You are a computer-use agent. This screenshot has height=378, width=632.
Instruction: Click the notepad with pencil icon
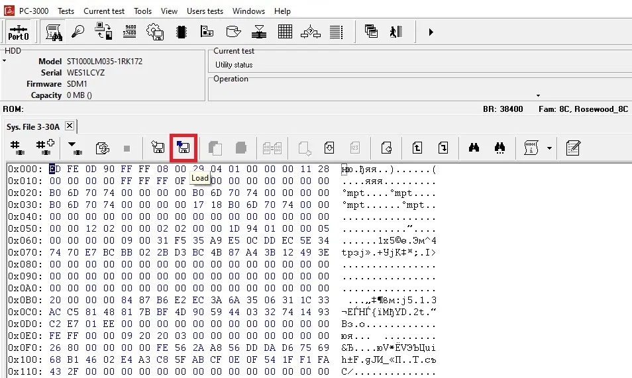pyautogui.click(x=573, y=148)
